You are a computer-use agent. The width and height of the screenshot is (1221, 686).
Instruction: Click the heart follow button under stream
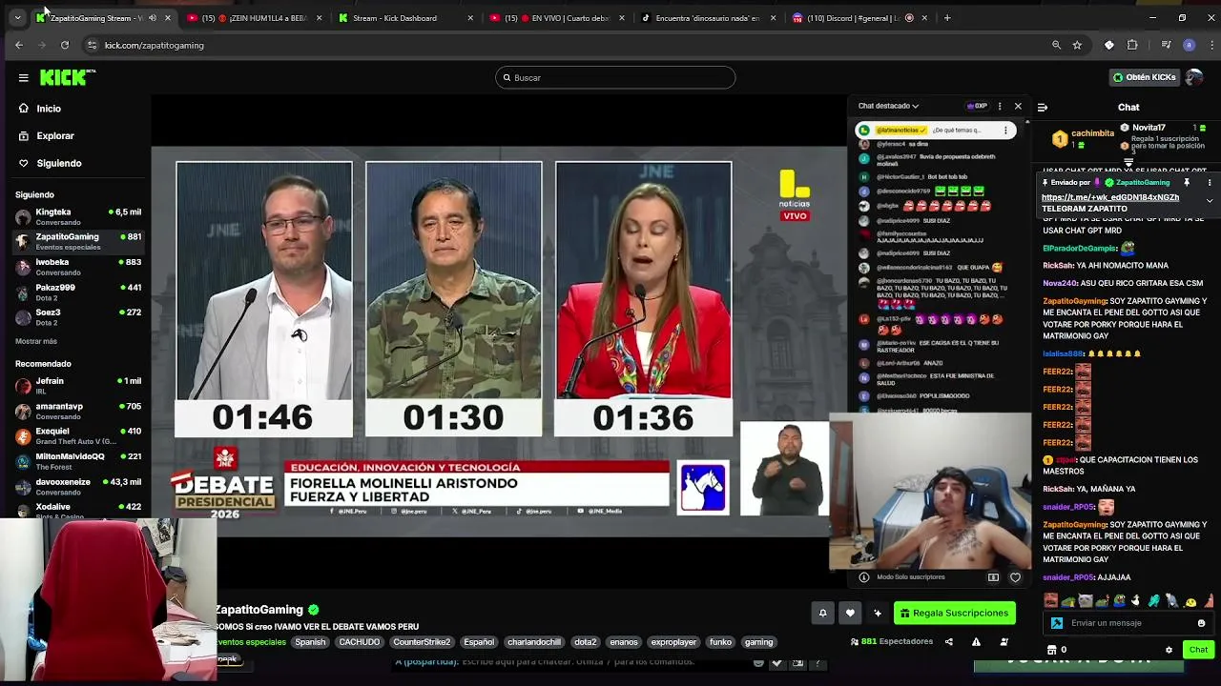pos(850,613)
